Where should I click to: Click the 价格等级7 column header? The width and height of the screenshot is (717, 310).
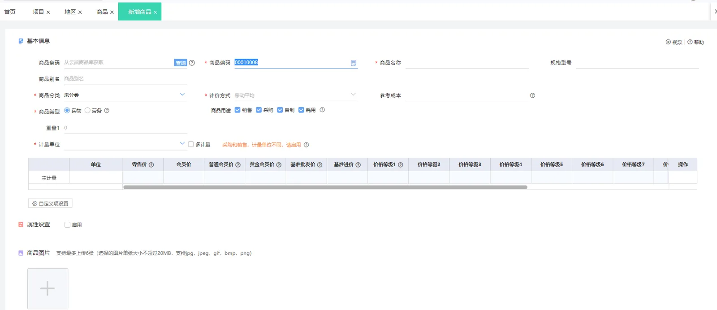[x=633, y=165]
